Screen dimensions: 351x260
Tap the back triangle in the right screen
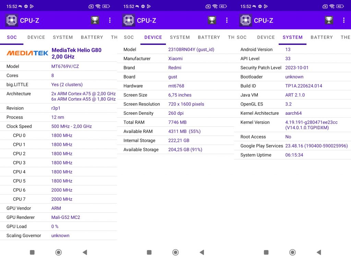click(319, 252)
